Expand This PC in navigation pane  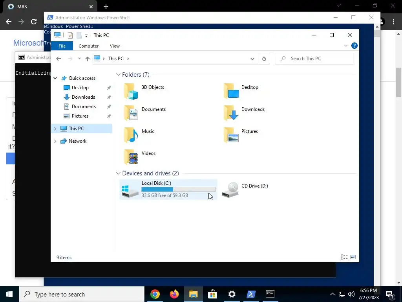click(55, 129)
